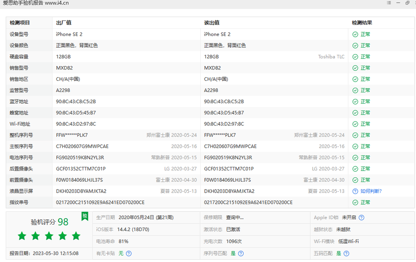The image size is (416, 262).
Task: Click read battery serial FG9020519K8N2YL3R
Action: tap(228, 158)
